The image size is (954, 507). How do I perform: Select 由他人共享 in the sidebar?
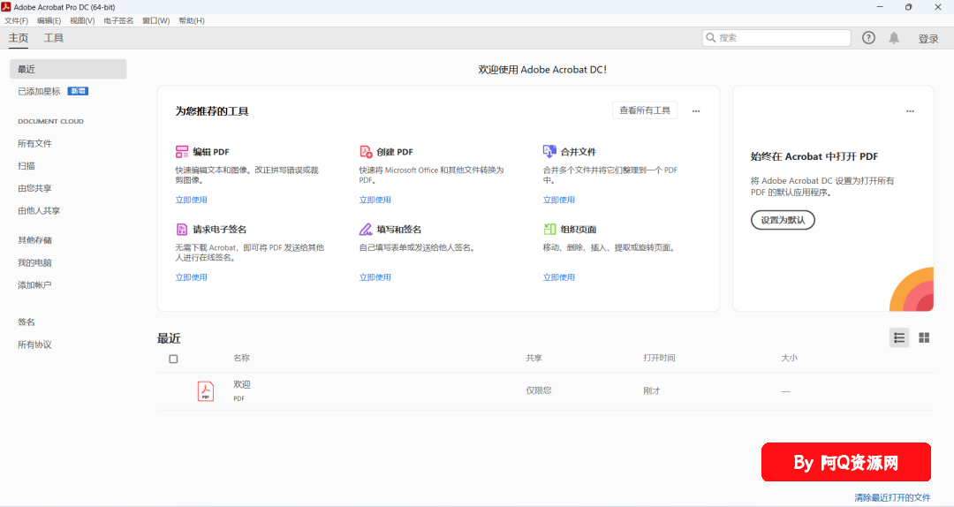(39, 210)
